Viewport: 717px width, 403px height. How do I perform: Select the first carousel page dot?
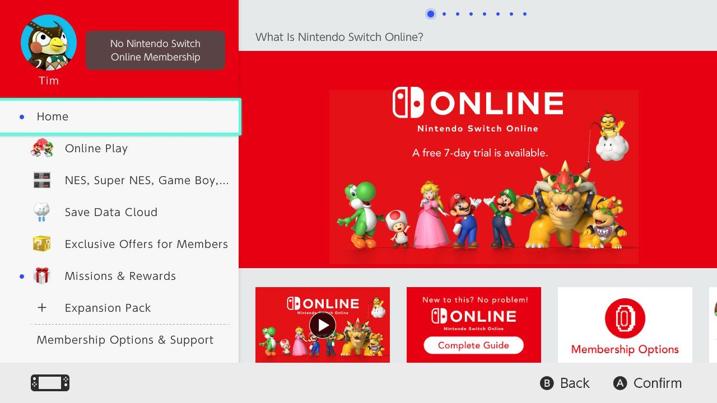(x=431, y=14)
